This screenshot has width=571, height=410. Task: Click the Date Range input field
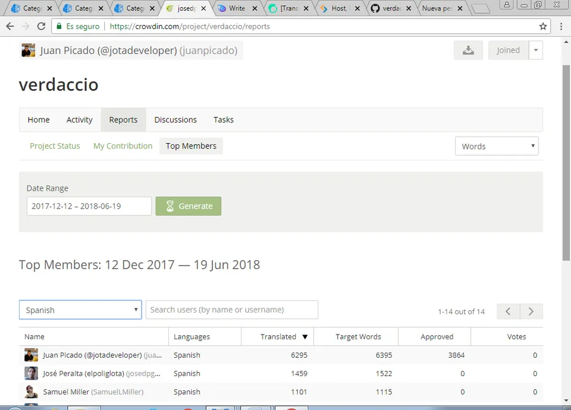tap(89, 206)
